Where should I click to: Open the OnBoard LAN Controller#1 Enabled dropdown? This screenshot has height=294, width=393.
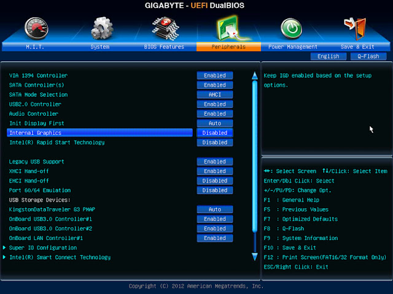tap(215, 238)
